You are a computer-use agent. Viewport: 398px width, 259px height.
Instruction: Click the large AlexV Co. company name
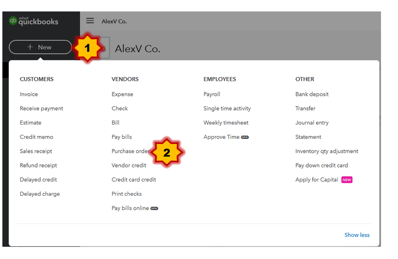click(x=137, y=49)
